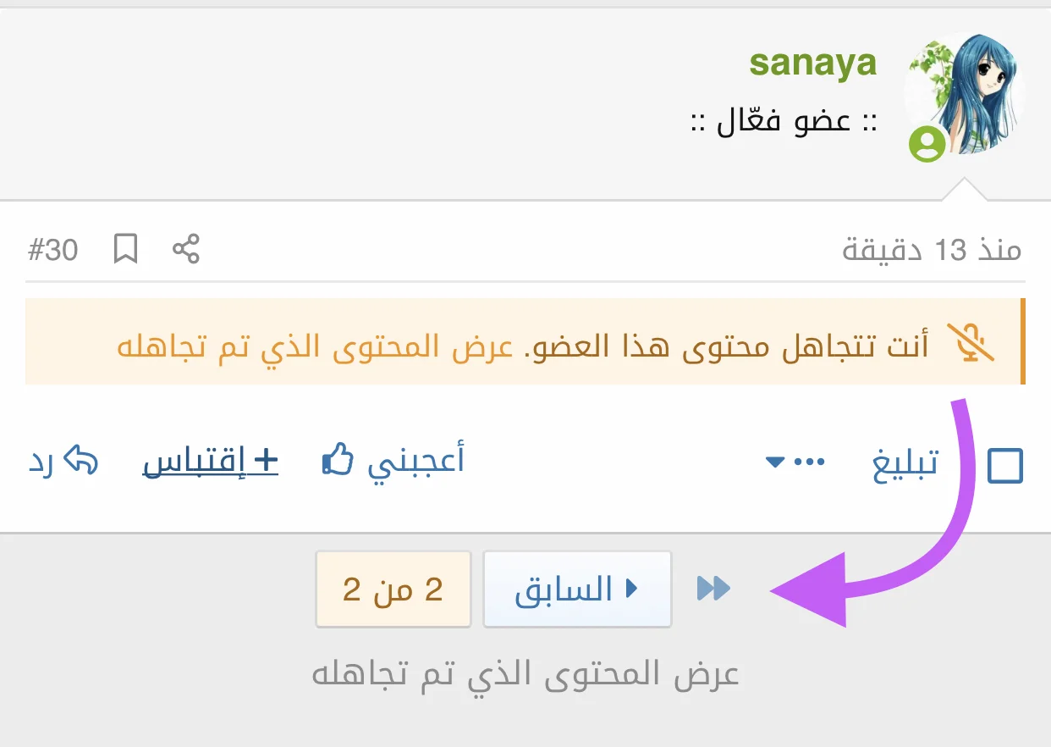Tick the post selection checkbox
Viewport: 1051px width, 747px height.
point(1005,465)
